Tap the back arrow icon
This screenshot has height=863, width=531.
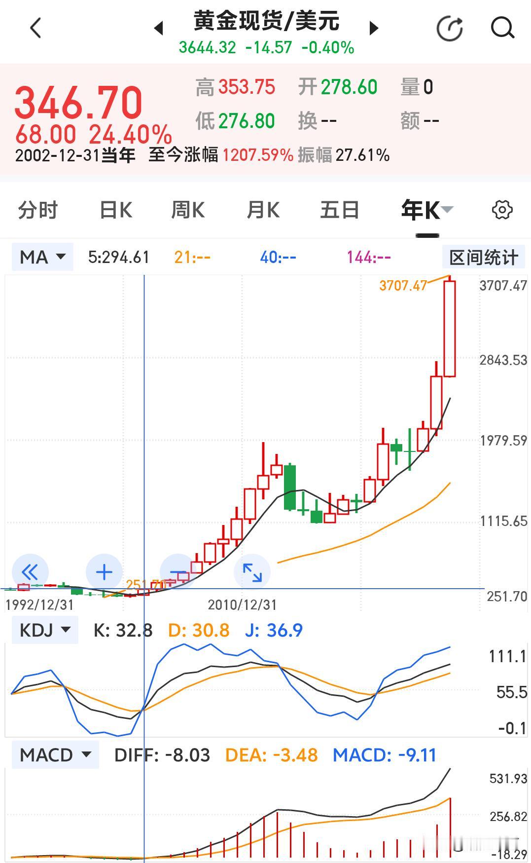click(35, 28)
